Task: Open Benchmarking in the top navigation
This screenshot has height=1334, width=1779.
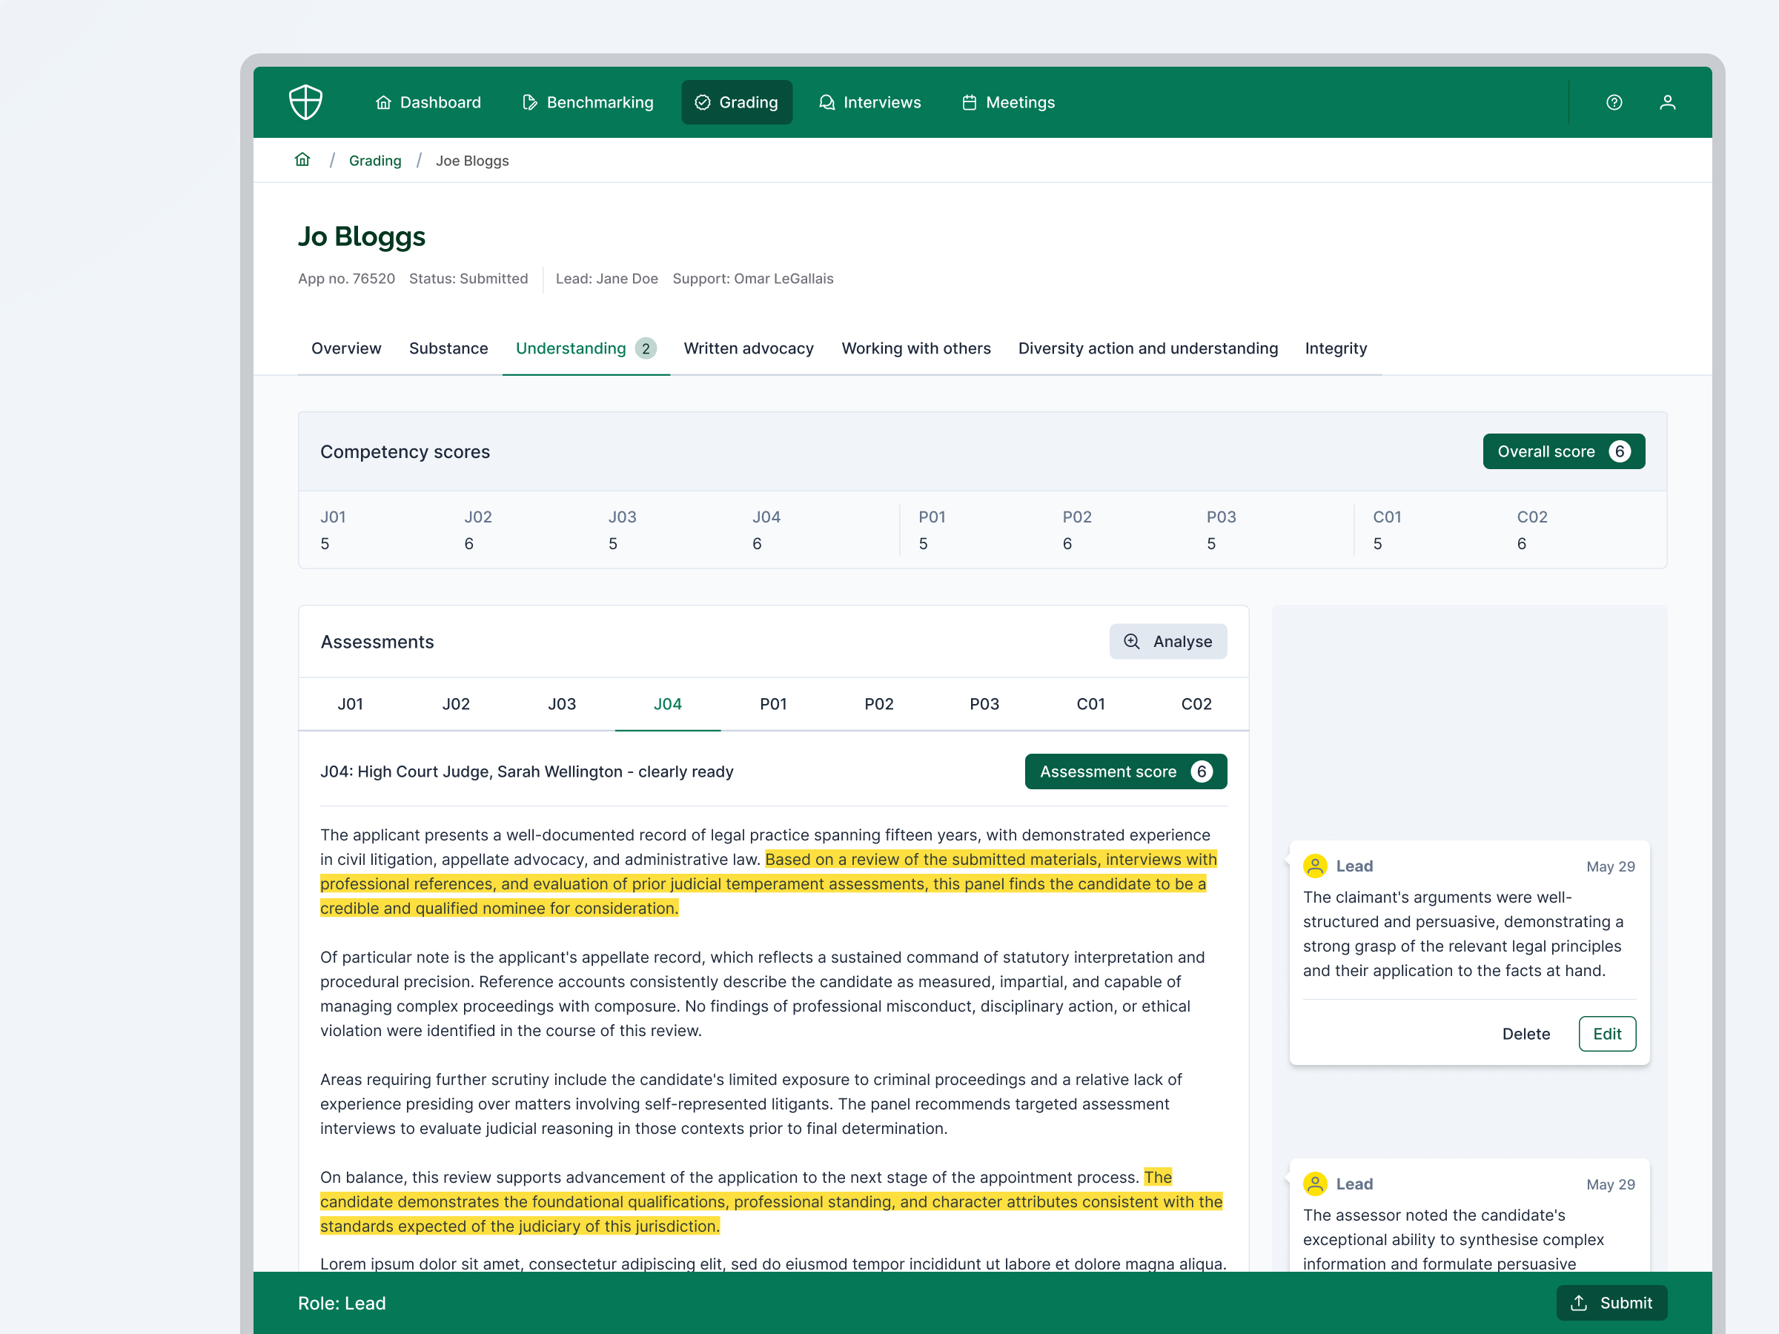Action: 588,102
